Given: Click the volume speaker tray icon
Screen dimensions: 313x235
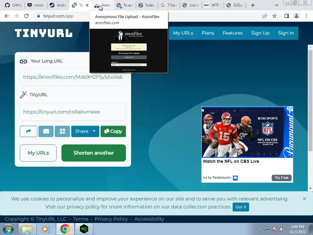Looking at the screenshot, I should pos(282,229).
